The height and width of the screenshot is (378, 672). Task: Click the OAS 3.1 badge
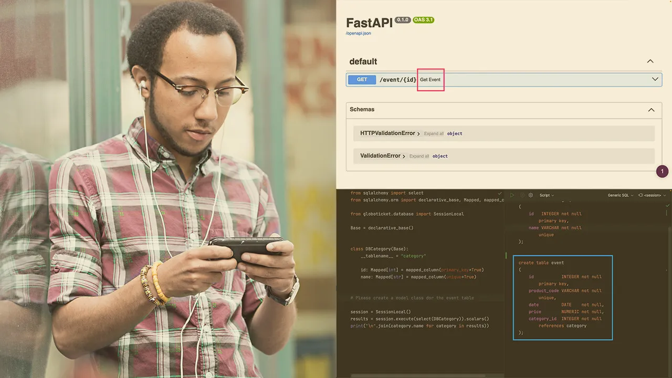click(x=423, y=20)
